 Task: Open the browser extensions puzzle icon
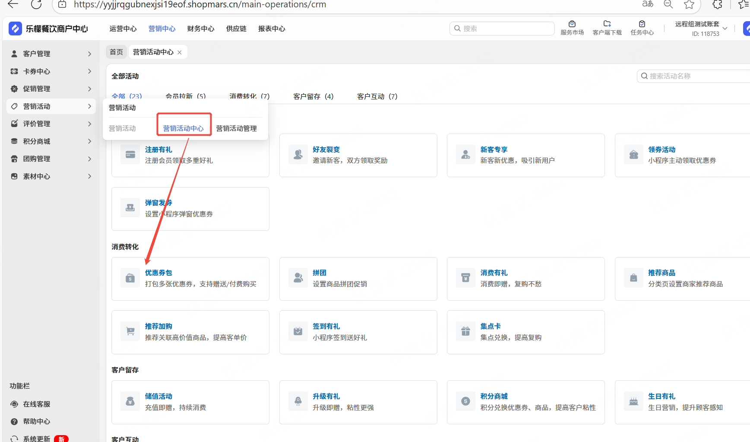(x=717, y=4)
